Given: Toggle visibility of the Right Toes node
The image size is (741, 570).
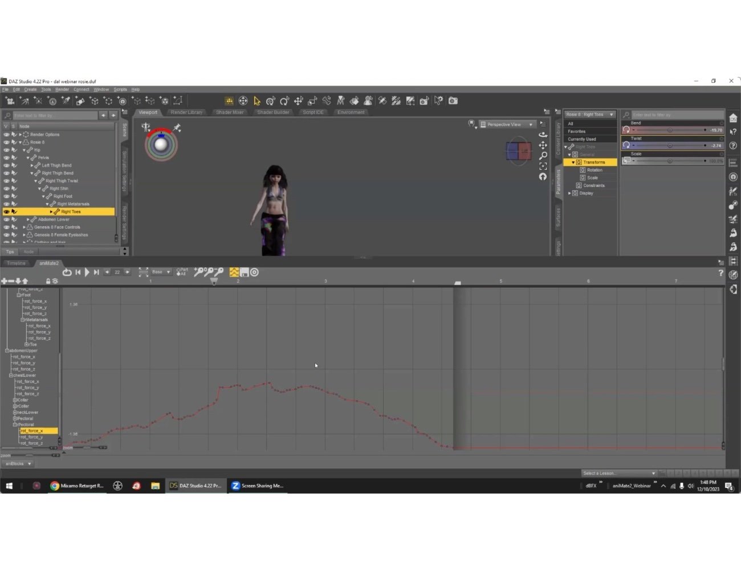Looking at the screenshot, I should pyautogui.click(x=6, y=211).
